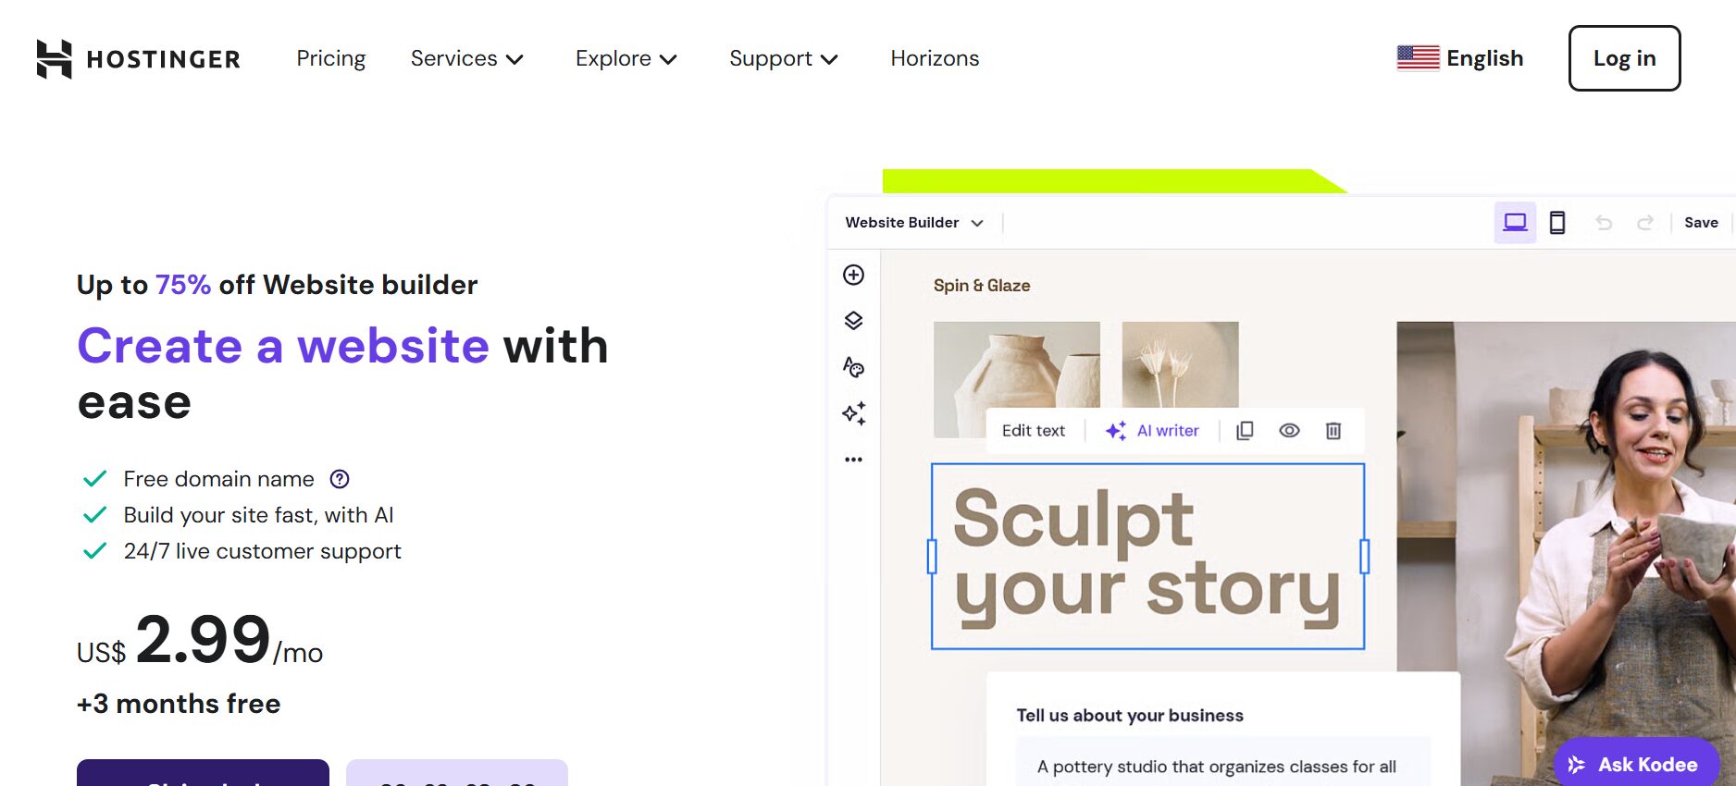Click the undo arrow icon
Viewport: 1736px width, 786px height.
[x=1604, y=222]
